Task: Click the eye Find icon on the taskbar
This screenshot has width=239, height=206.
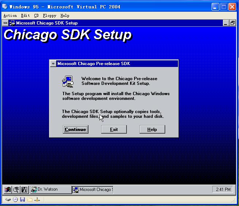Action: (16, 190)
